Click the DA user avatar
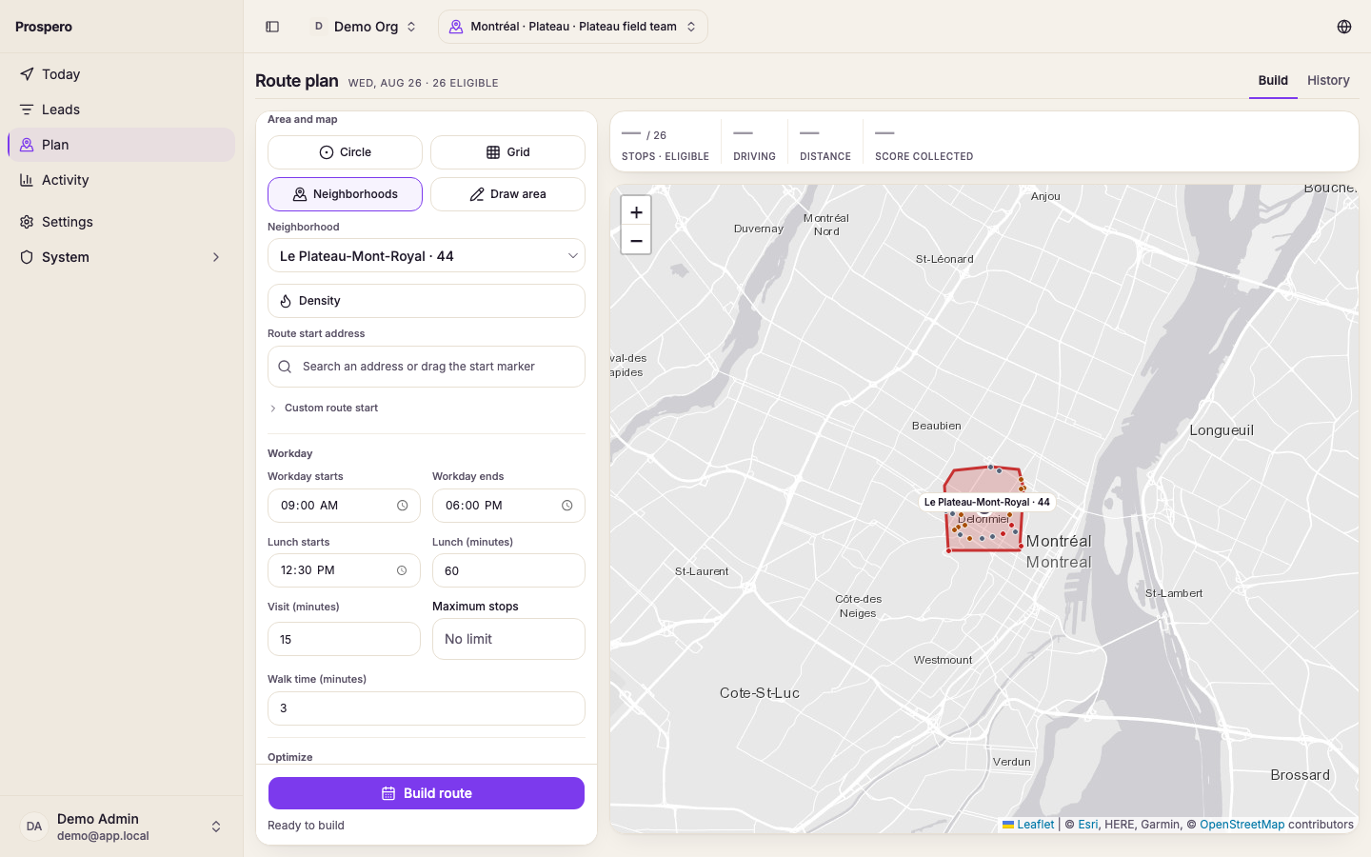 [34, 827]
